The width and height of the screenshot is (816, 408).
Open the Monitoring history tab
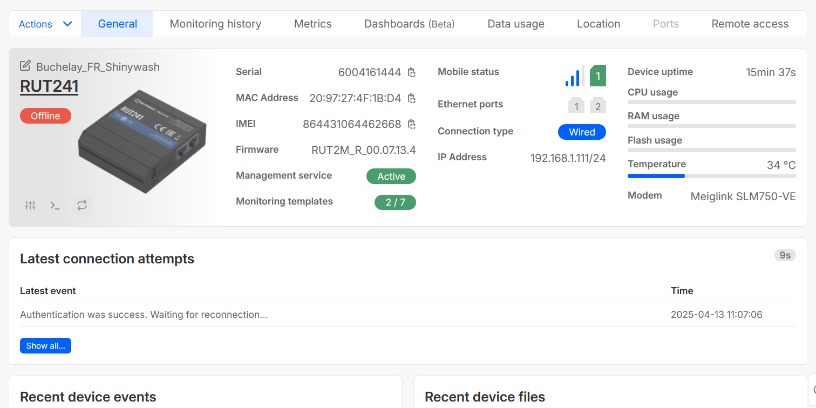[x=215, y=24]
